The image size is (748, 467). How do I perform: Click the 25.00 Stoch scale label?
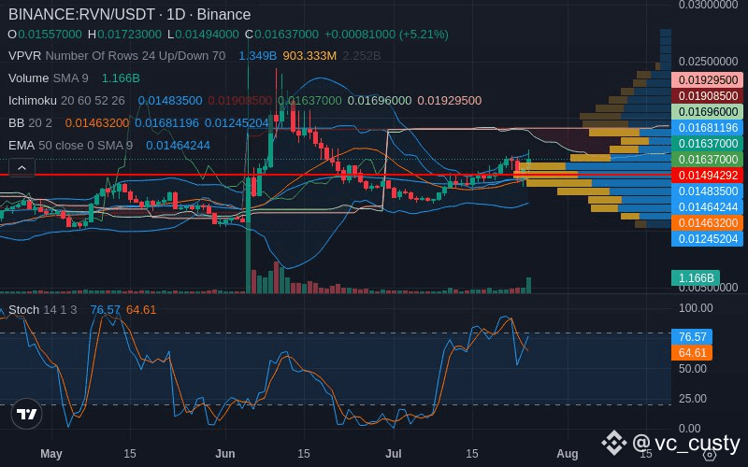692,399
